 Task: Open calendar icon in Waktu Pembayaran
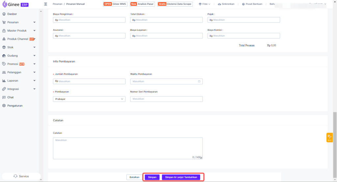pyautogui.click(x=199, y=81)
